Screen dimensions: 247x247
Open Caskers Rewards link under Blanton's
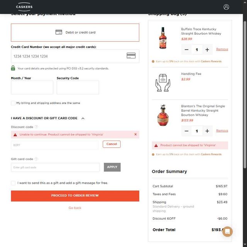pyautogui.click(x=211, y=154)
